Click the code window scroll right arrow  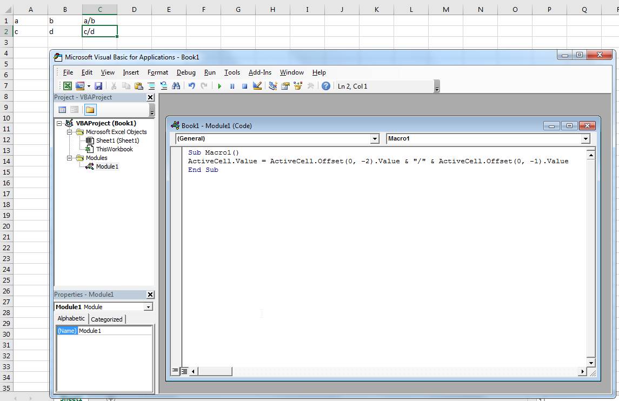(582, 371)
